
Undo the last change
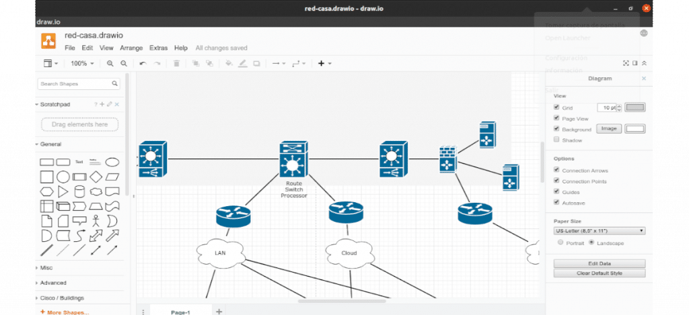point(143,64)
